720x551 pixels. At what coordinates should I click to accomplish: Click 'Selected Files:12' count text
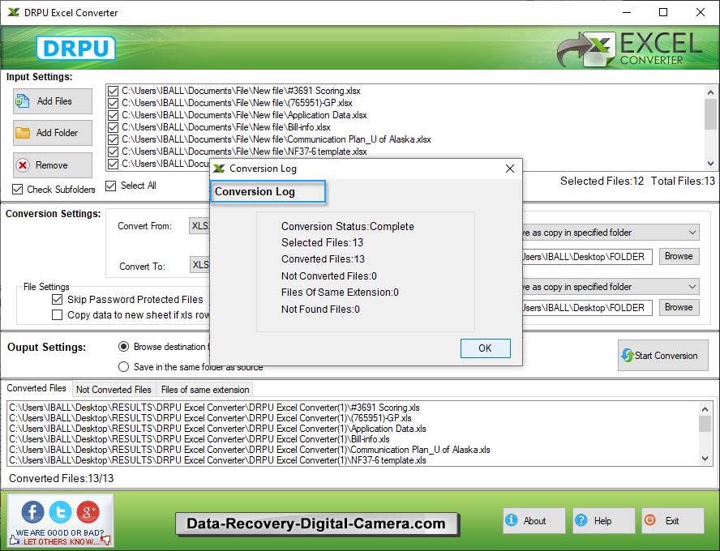[602, 182]
